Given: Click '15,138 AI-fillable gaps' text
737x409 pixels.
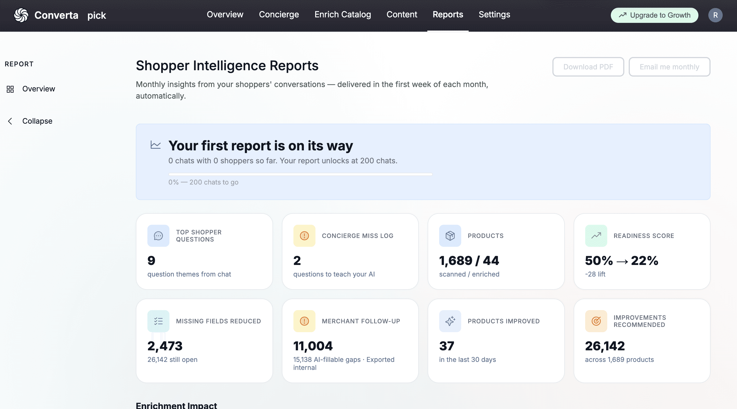Looking at the screenshot, I should [327, 359].
